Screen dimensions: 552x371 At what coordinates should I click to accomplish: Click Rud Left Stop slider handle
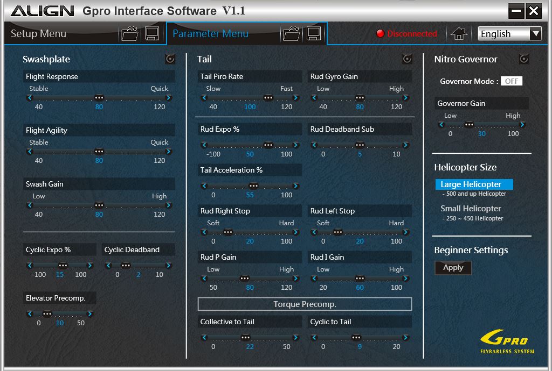(338, 232)
